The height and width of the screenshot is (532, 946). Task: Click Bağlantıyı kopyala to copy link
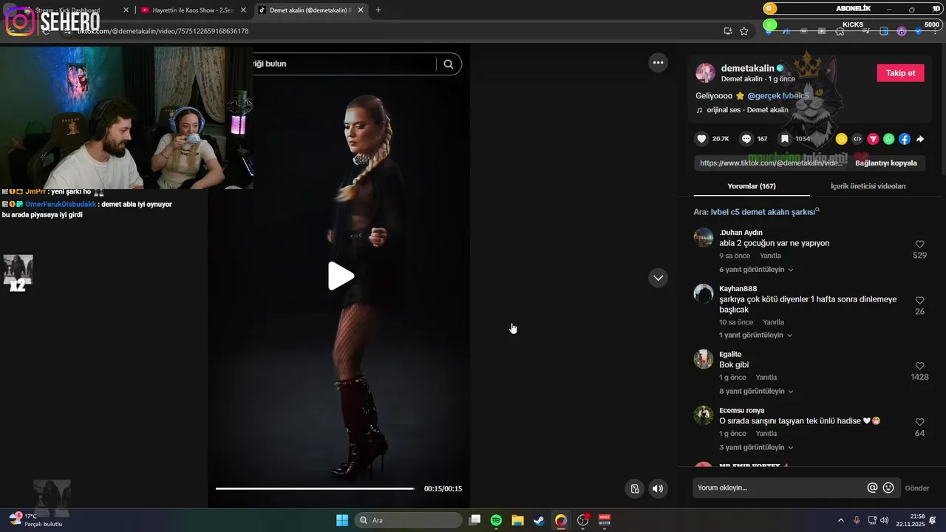tap(886, 163)
